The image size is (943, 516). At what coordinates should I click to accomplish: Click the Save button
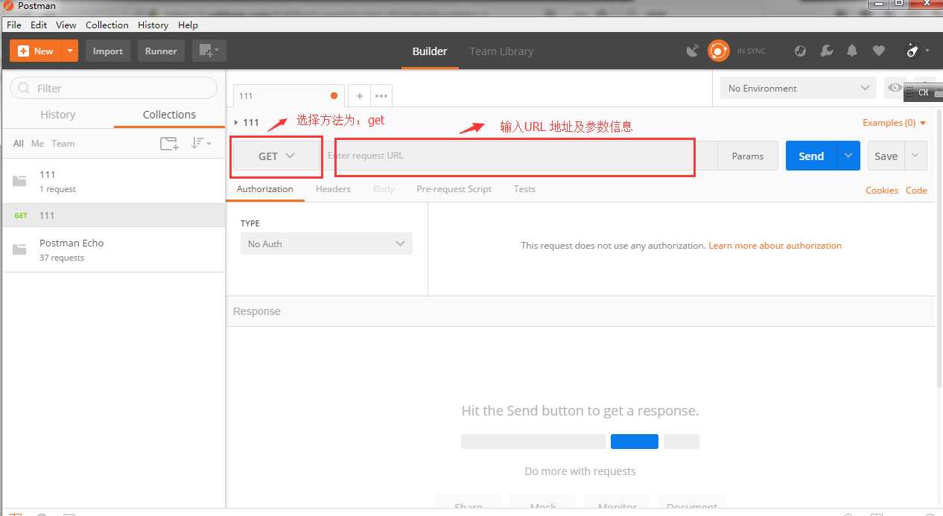pyautogui.click(x=886, y=156)
